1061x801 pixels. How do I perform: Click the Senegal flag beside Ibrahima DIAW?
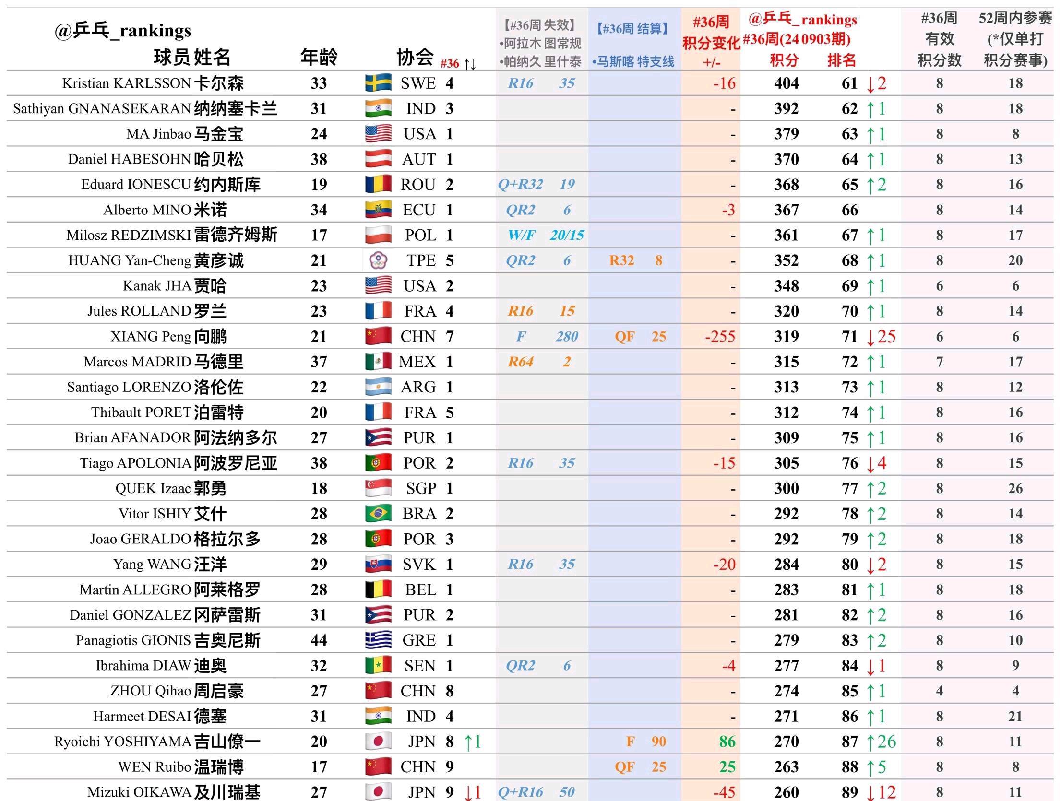tap(378, 666)
